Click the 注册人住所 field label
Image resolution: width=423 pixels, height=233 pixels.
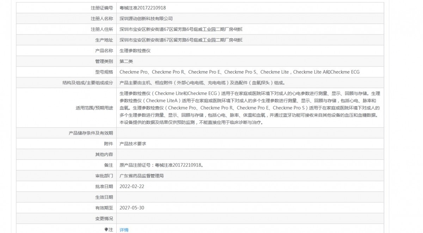point(102,29)
